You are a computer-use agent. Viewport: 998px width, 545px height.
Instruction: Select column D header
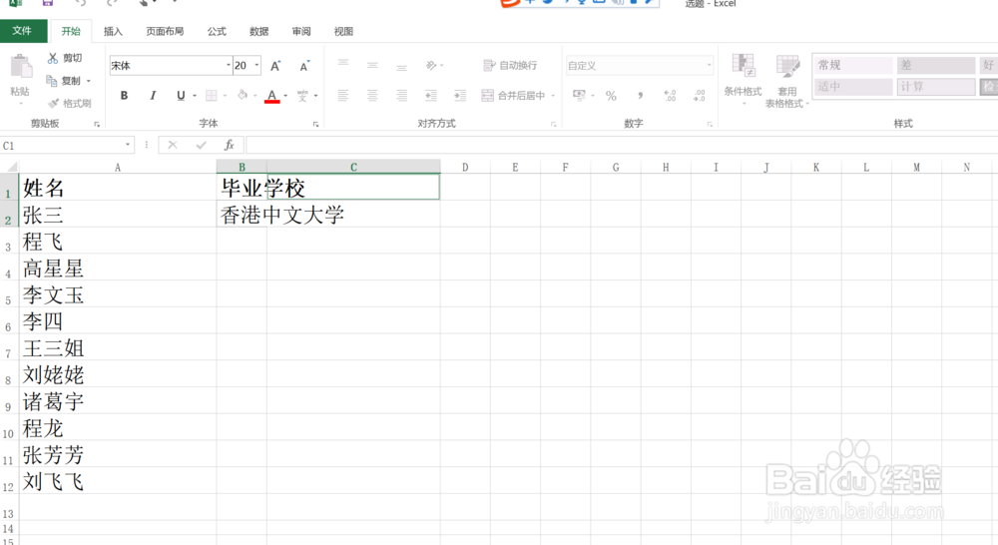[x=465, y=167]
